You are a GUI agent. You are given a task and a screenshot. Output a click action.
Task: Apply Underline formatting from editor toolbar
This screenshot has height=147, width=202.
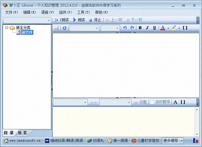point(154,28)
